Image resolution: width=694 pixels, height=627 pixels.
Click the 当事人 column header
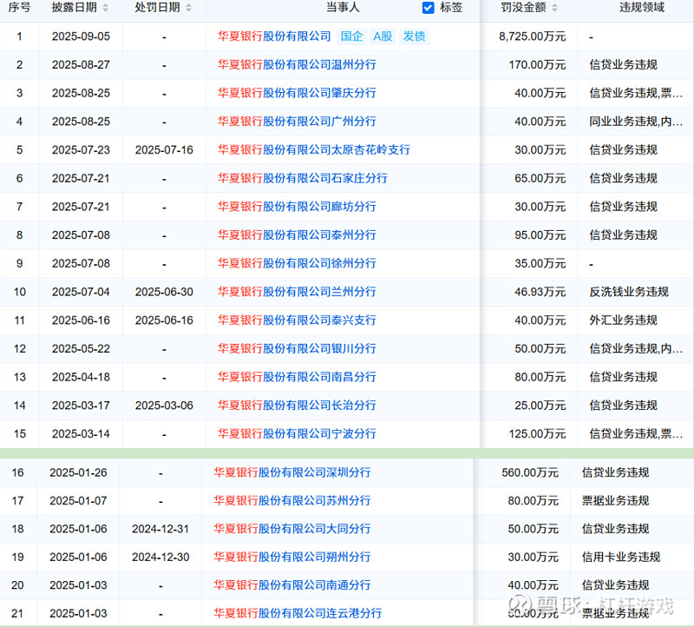pos(343,8)
